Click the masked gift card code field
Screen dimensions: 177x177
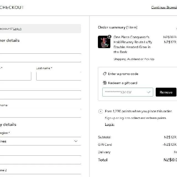pyautogui.click(x=128, y=92)
